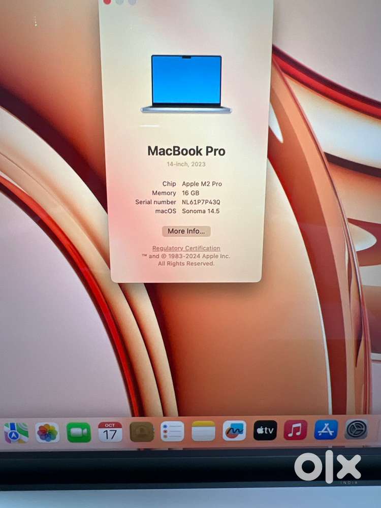Open the Regulatory Certification link

point(186,248)
